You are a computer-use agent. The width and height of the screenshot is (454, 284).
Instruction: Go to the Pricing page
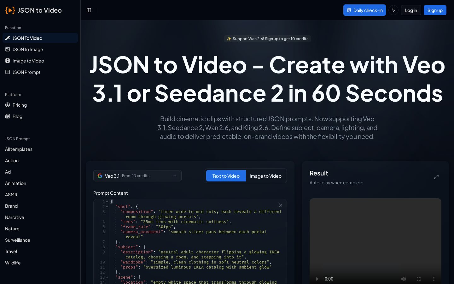40,105
